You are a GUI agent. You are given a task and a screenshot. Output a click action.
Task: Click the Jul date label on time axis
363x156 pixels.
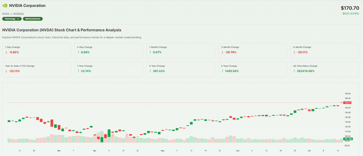(309, 150)
